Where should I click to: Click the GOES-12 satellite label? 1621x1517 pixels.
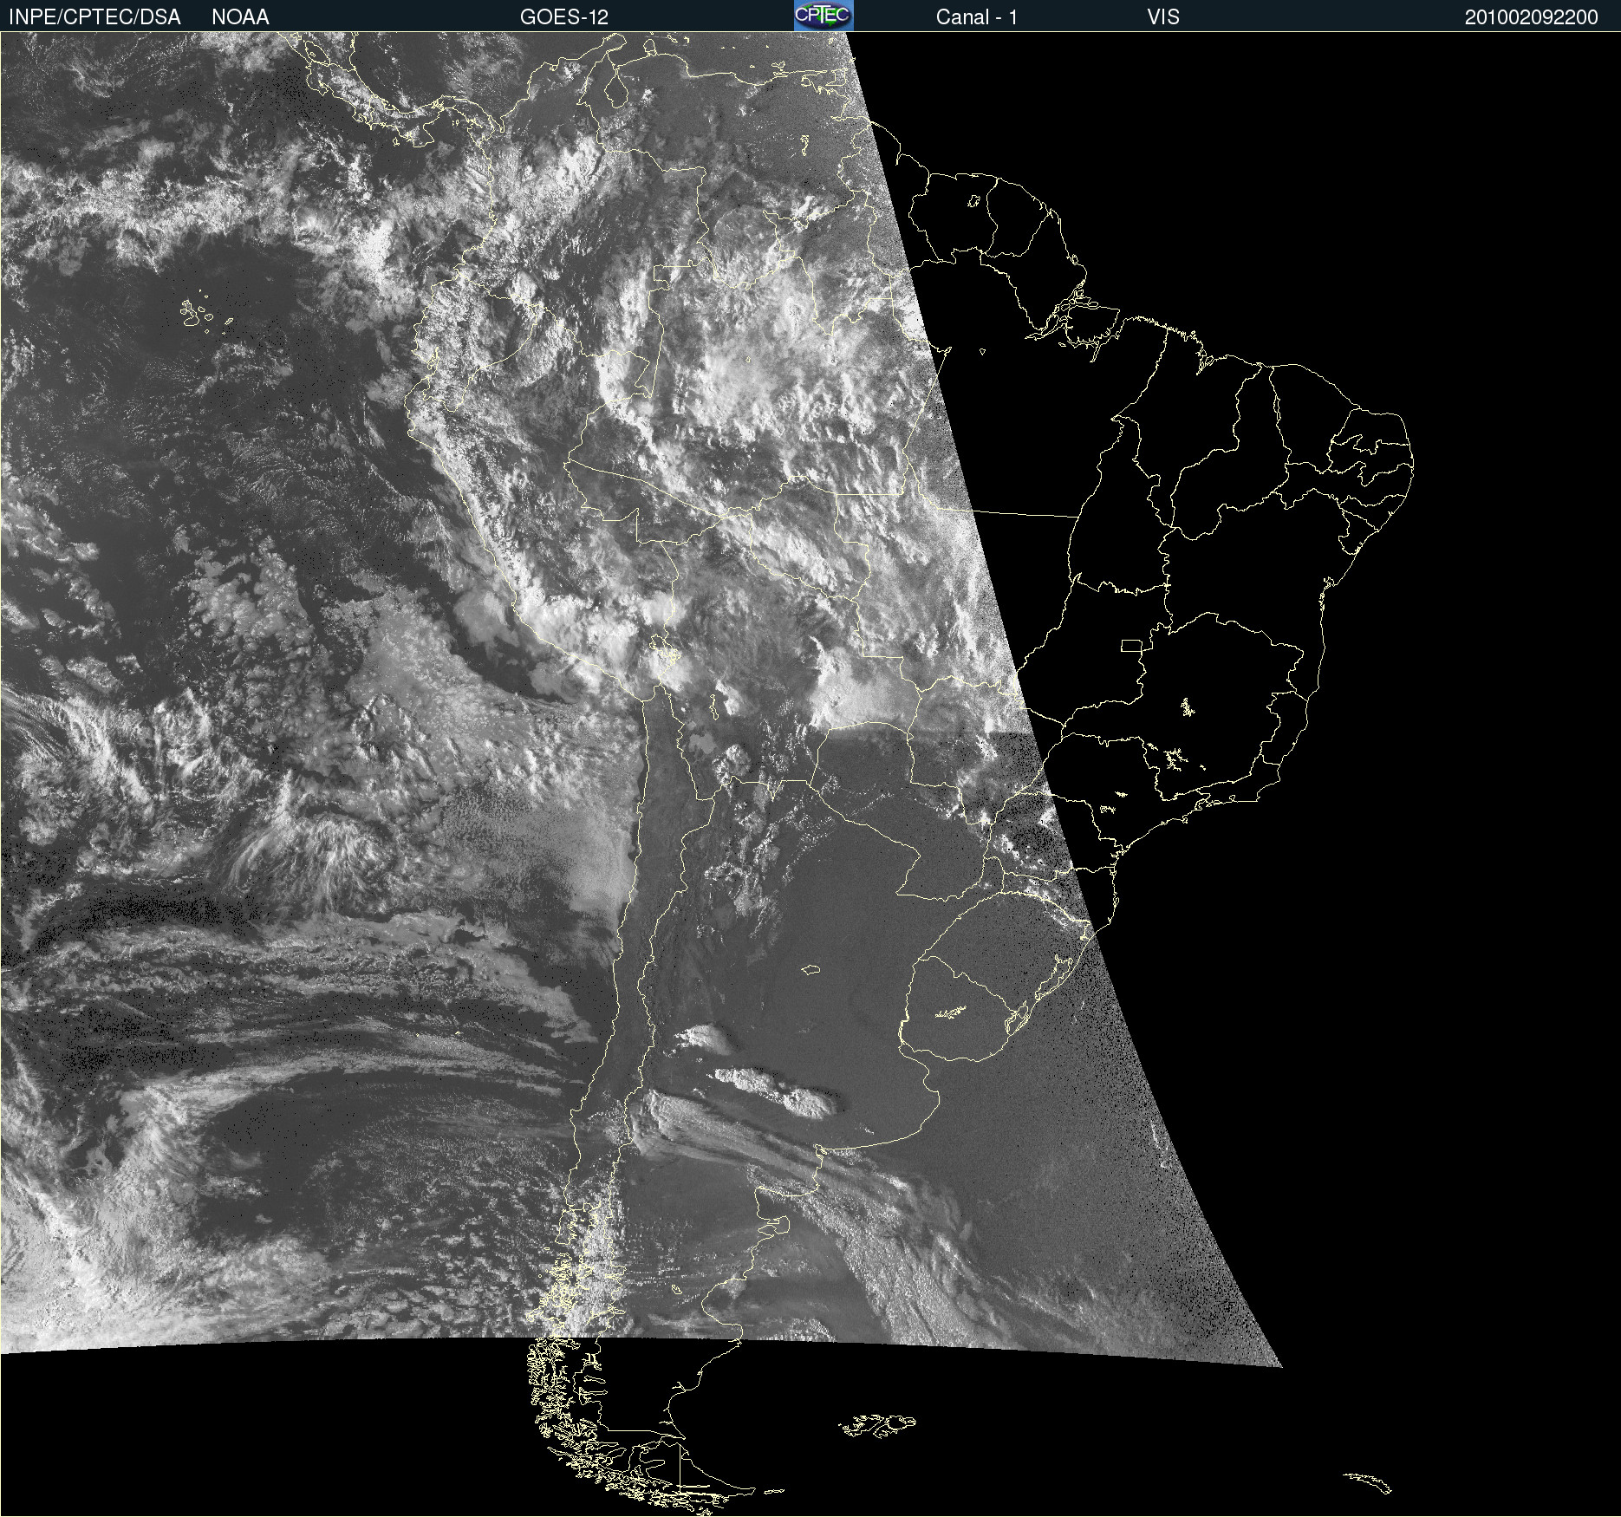pos(564,16)
